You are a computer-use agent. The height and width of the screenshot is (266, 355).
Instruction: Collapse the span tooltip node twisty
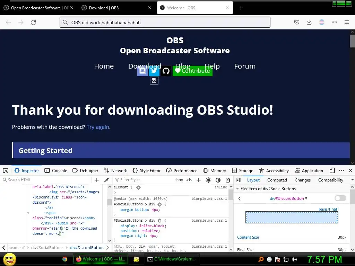pos(28,213)
